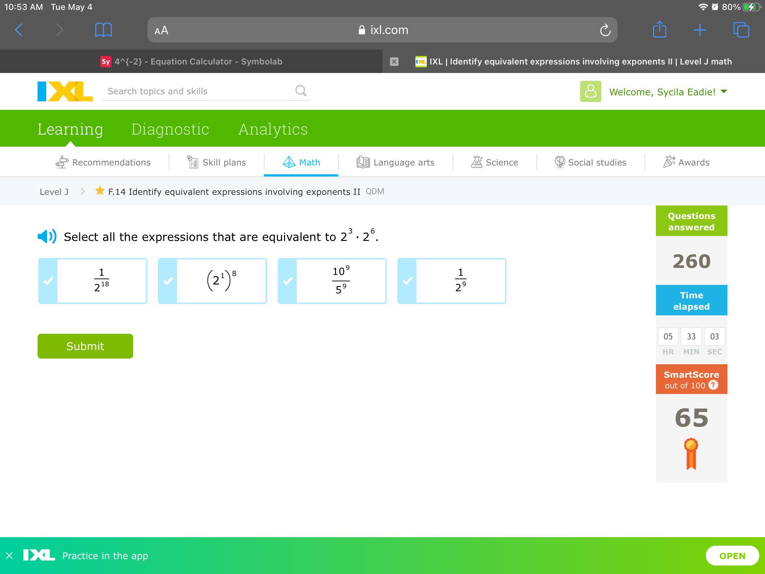The height and width of the screenshot is (574, 765).
Task: Open the Language arts subject tab
Action: click(396, 162)
